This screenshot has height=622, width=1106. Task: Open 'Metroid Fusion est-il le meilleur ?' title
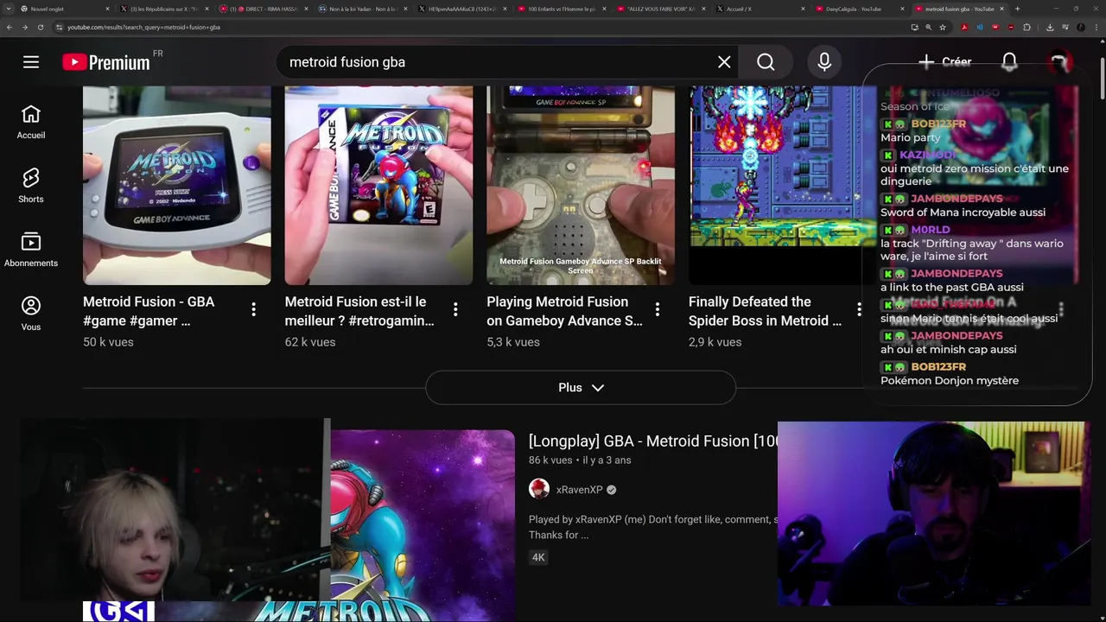point(359,311)
